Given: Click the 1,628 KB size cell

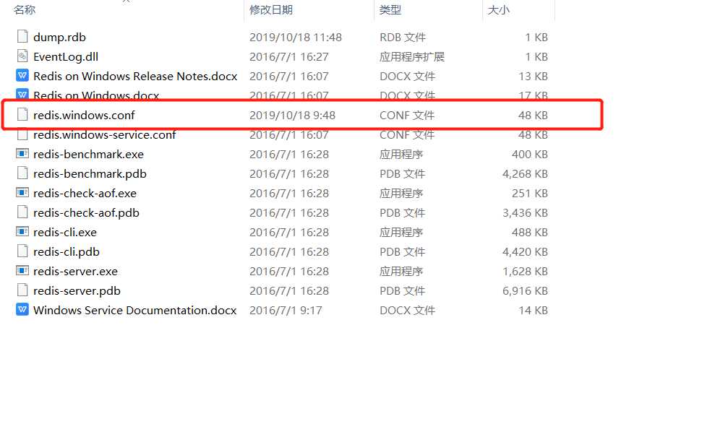Looking at the screenshot, I should coord(525,272).
